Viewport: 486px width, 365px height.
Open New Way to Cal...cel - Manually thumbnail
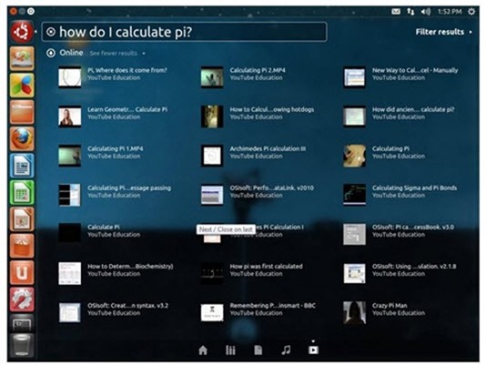354,76
